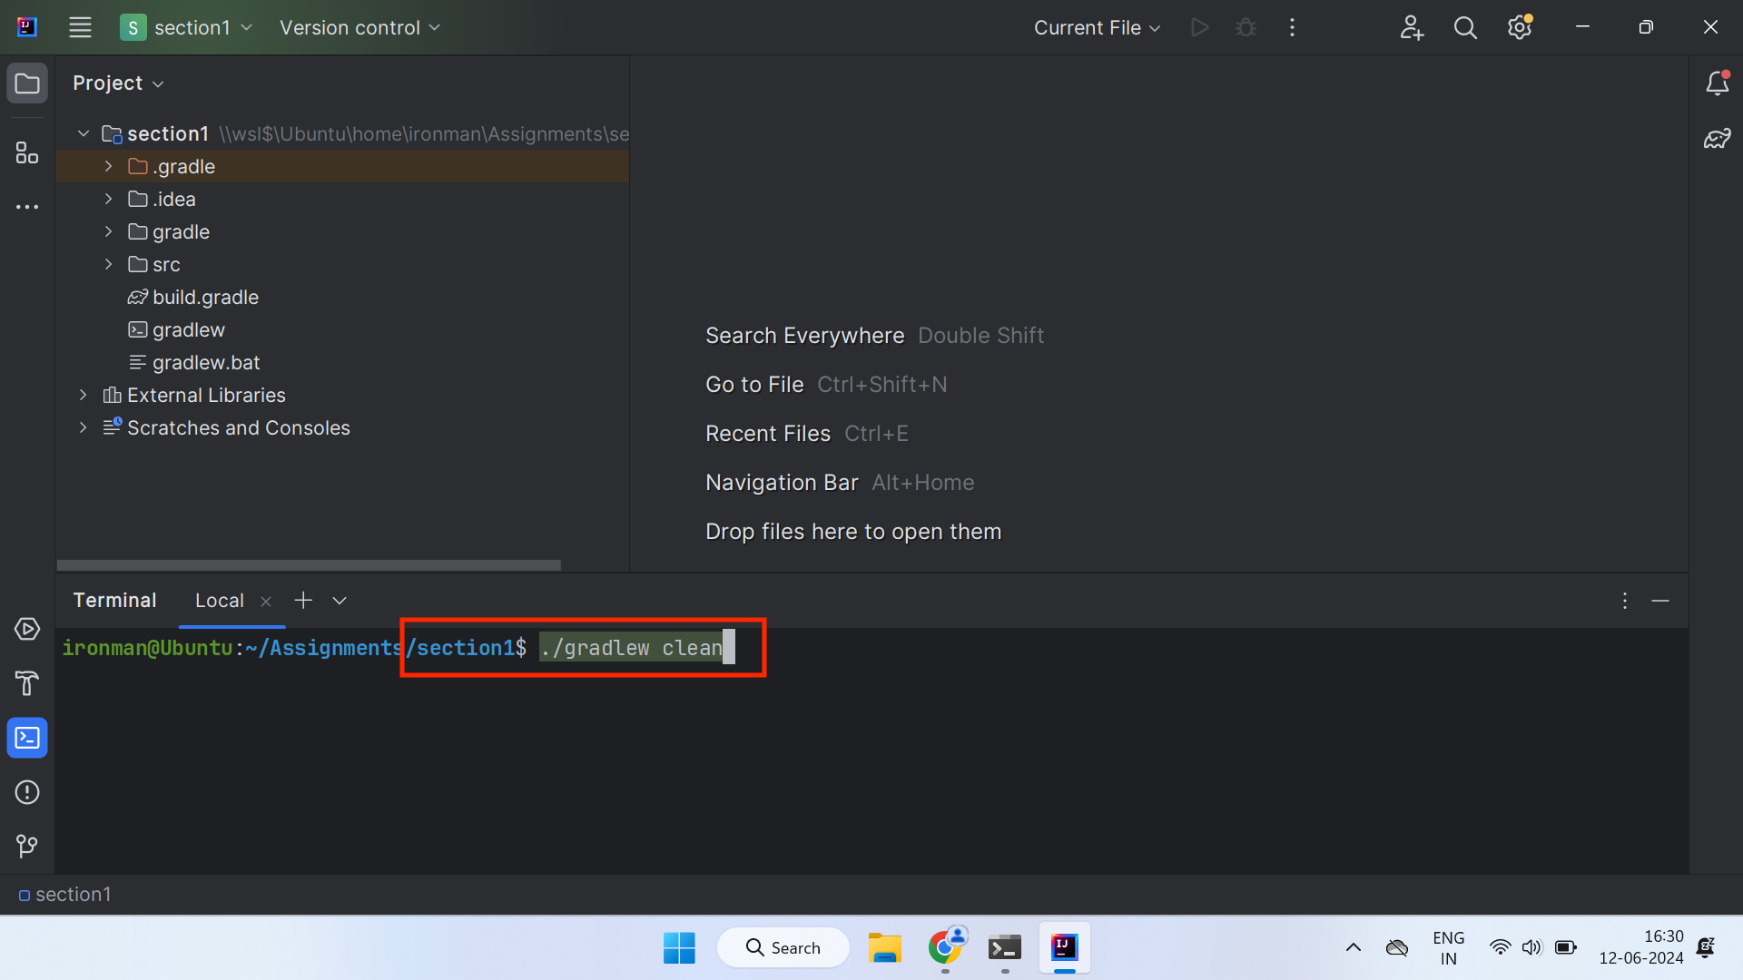This screenshot has width=1743, height=980.
Task: Toggle the Terminal tool window icon
Action: (x=27, y=738)
